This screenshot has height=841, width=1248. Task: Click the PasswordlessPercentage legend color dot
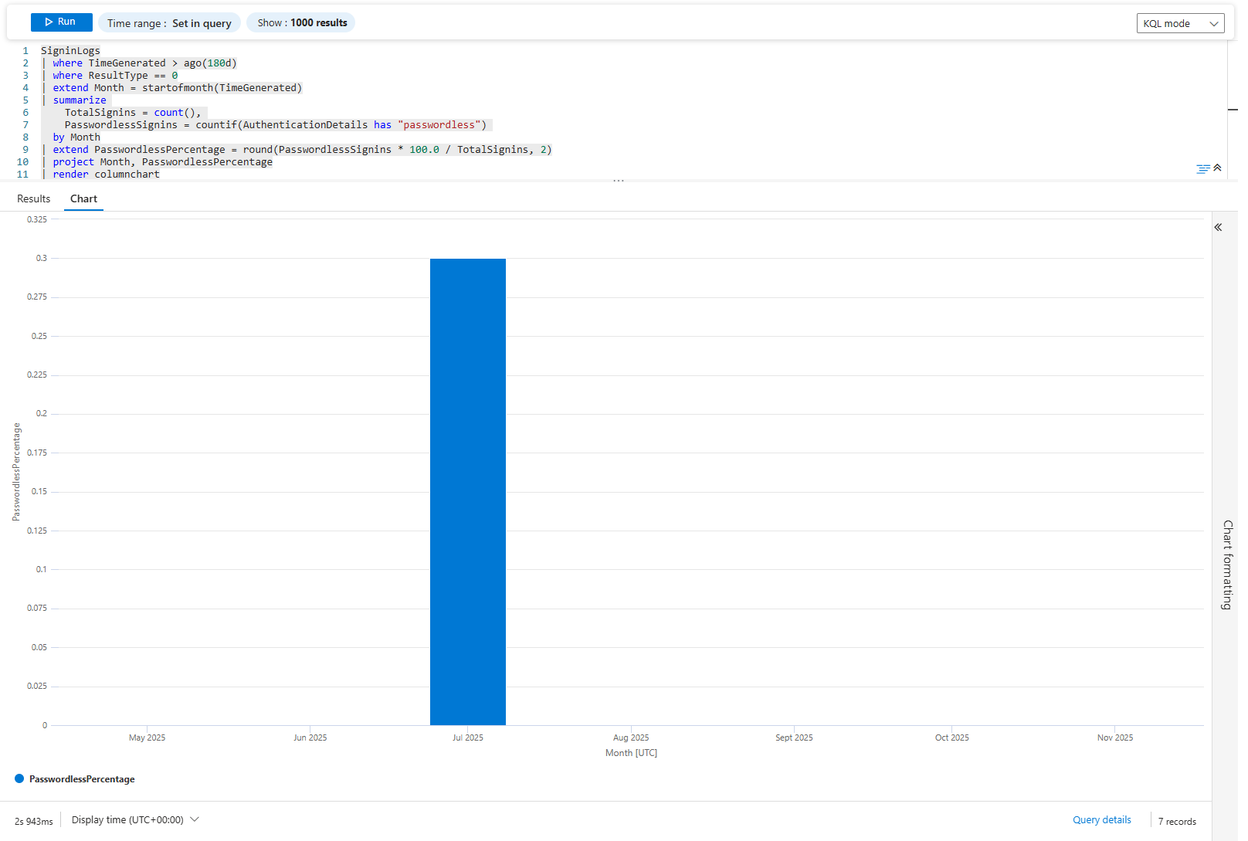[19, 778]
